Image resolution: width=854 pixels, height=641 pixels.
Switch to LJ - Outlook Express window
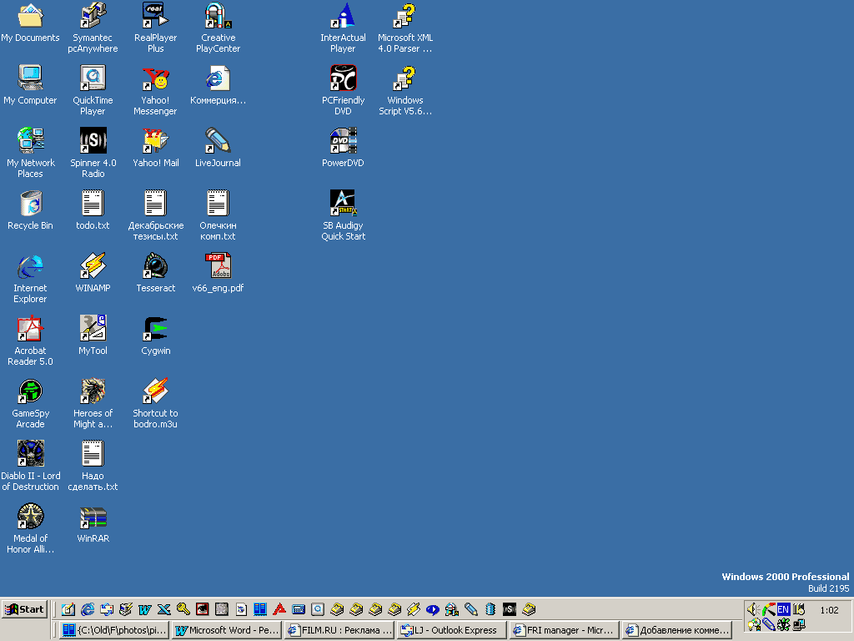pos(451,630)
